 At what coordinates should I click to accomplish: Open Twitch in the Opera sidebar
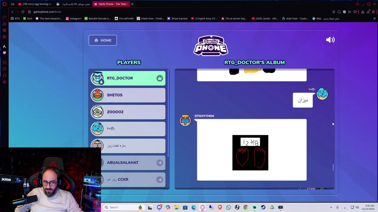click(4, 53)
